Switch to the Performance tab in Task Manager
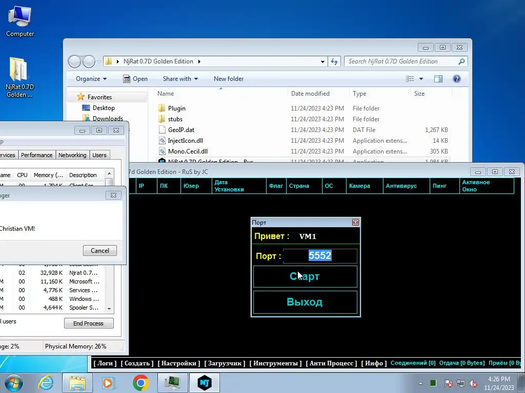 pyautogui.click(x=36, y=155)
